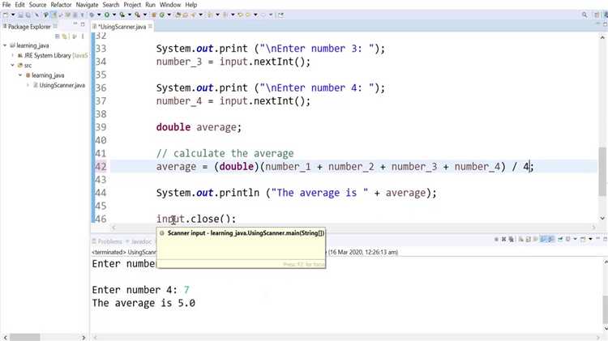Click the New Java Package icon
The image size is (608, 341).
[x=153, y=15]
